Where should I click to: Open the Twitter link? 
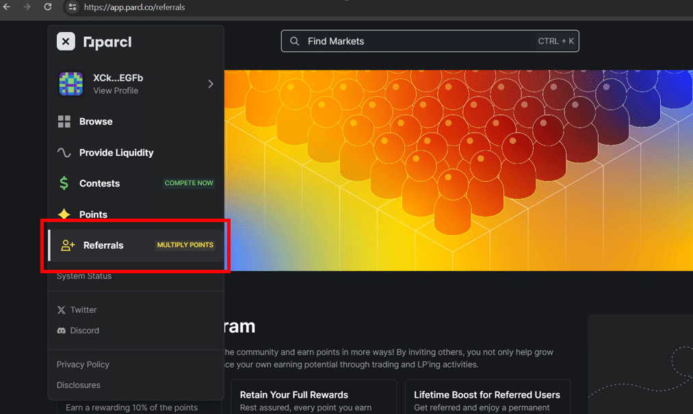83,310
